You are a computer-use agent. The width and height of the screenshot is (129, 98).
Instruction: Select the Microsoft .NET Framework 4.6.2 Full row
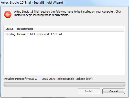click(64, 34)
